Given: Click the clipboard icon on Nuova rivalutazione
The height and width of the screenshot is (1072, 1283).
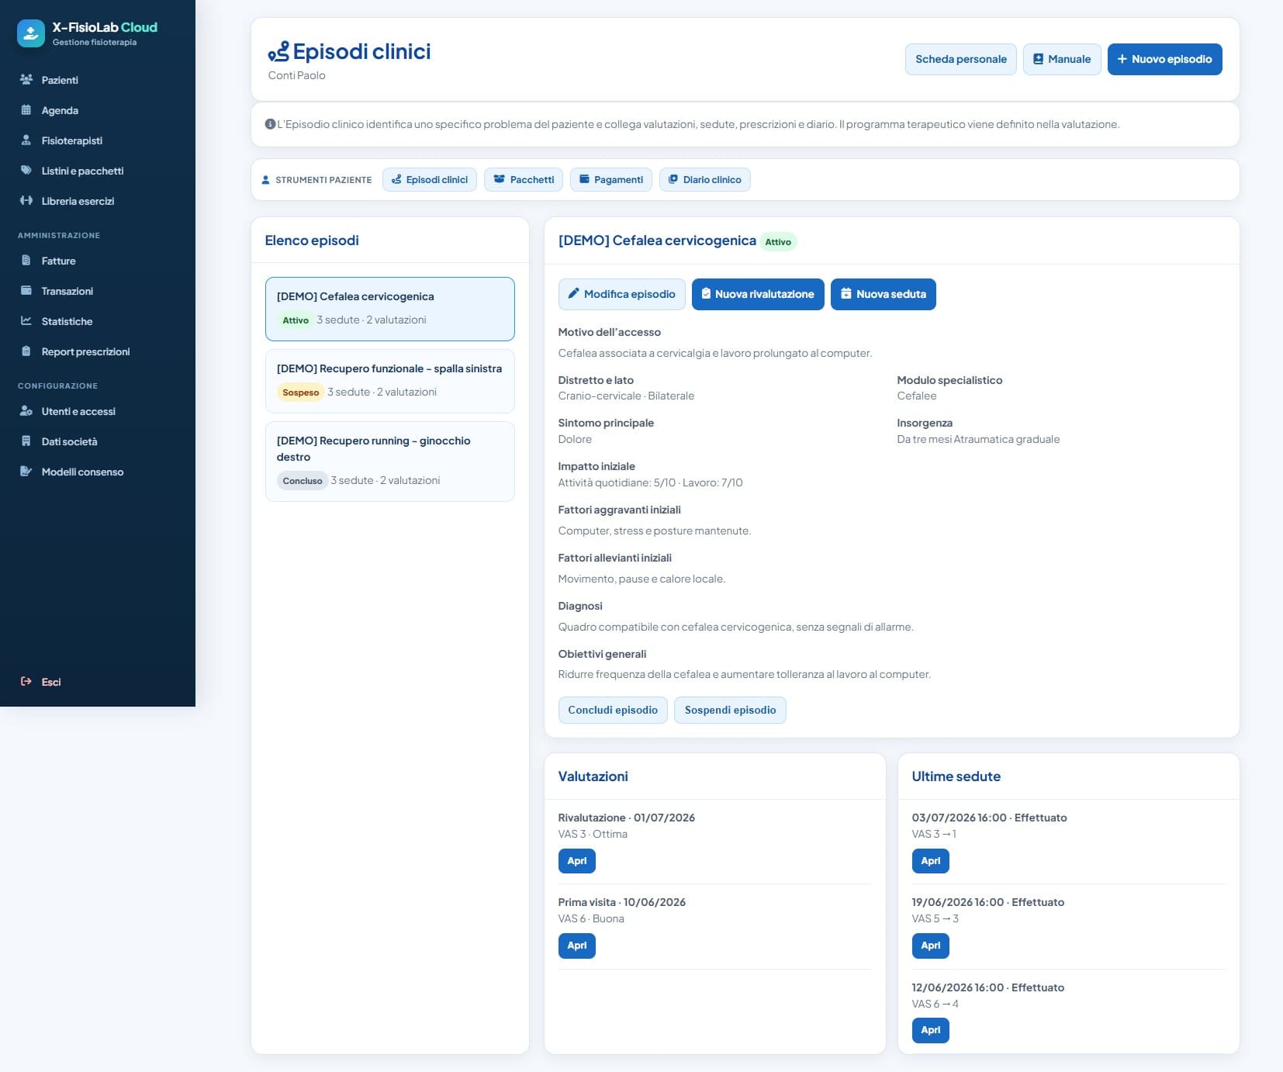Looking at the screenshot, I should click(x=706, y=294).
